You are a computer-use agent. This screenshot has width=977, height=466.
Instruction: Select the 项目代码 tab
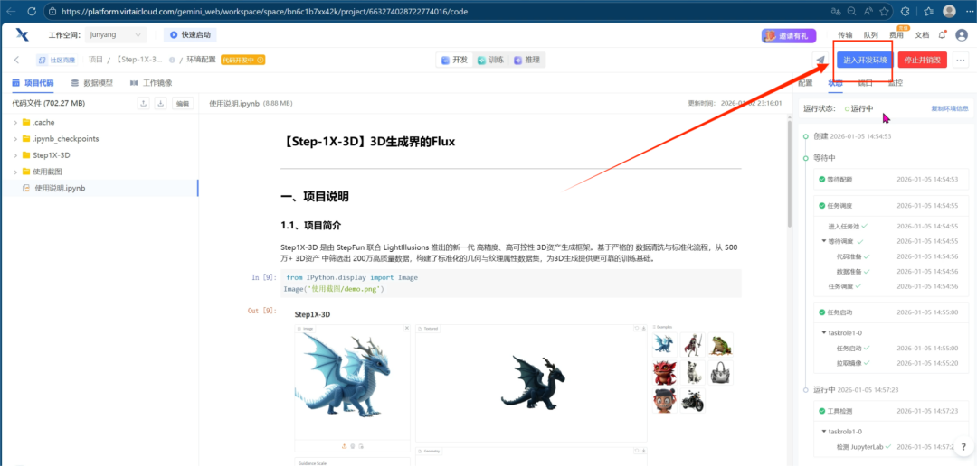[x=33, y=83]
